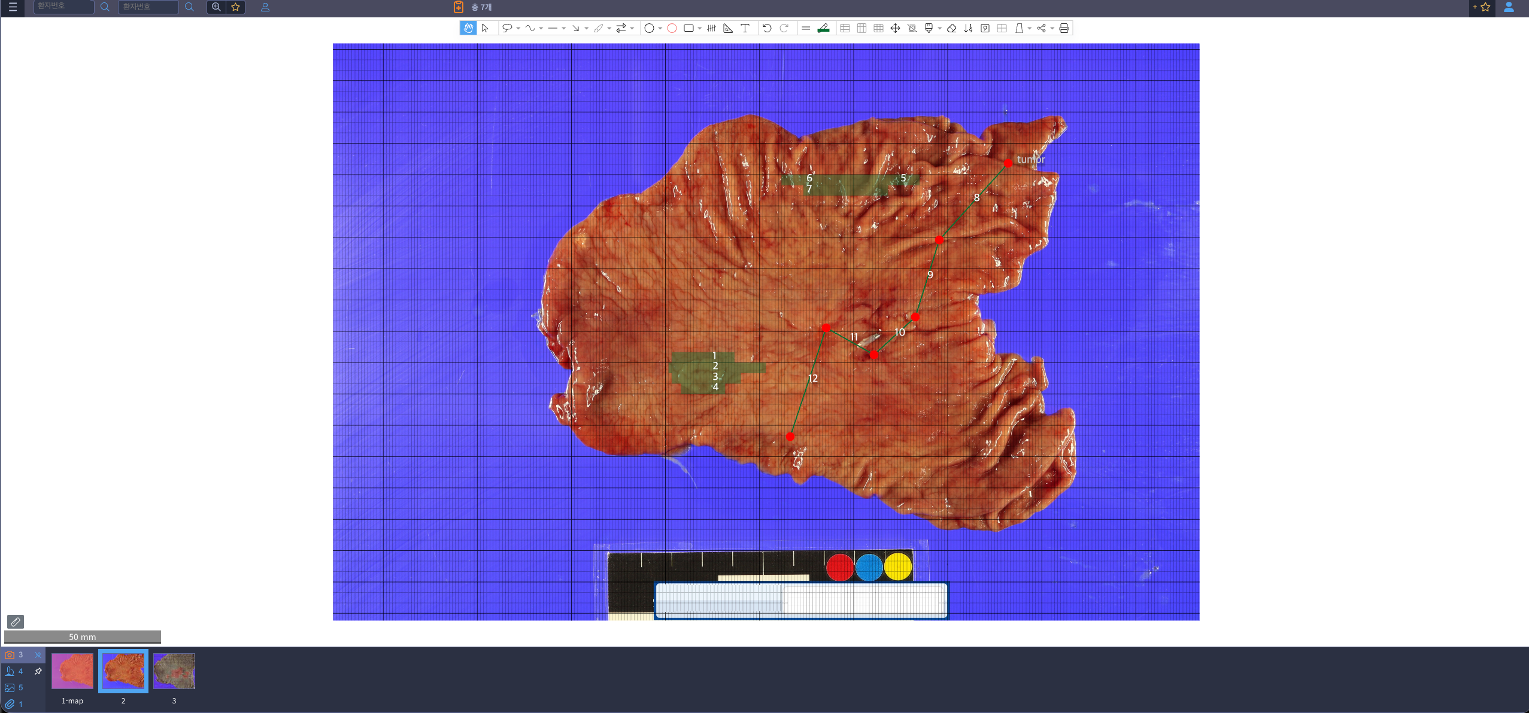The width and height of the screenshot is (1529, 713).
Task: Unpin the camera image group
Action: point(38,655)
